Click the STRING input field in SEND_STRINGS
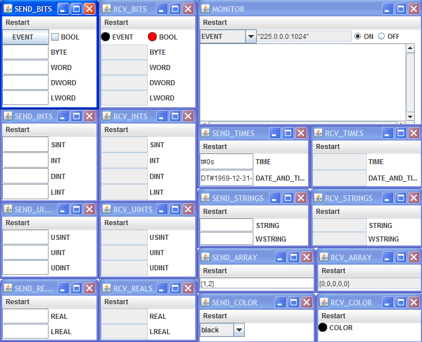This screenshot has width=422, height=342. pyautogui.click(x=227, y=225)
